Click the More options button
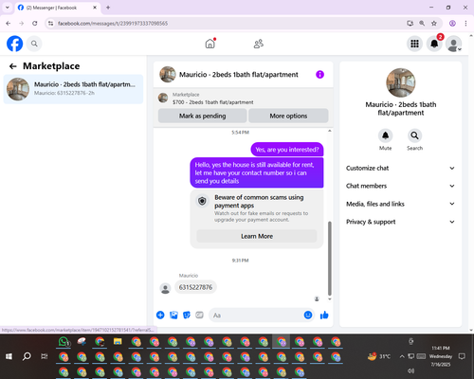This screenshot has width=474, height=379. (288, 116)
